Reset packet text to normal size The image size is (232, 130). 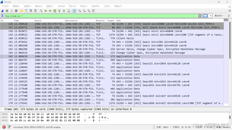click(x=89, y=11)
